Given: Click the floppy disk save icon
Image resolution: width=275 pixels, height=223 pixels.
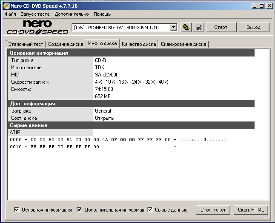Looking at the screenshot, I should pyautogui.click(x=198, y=28).
